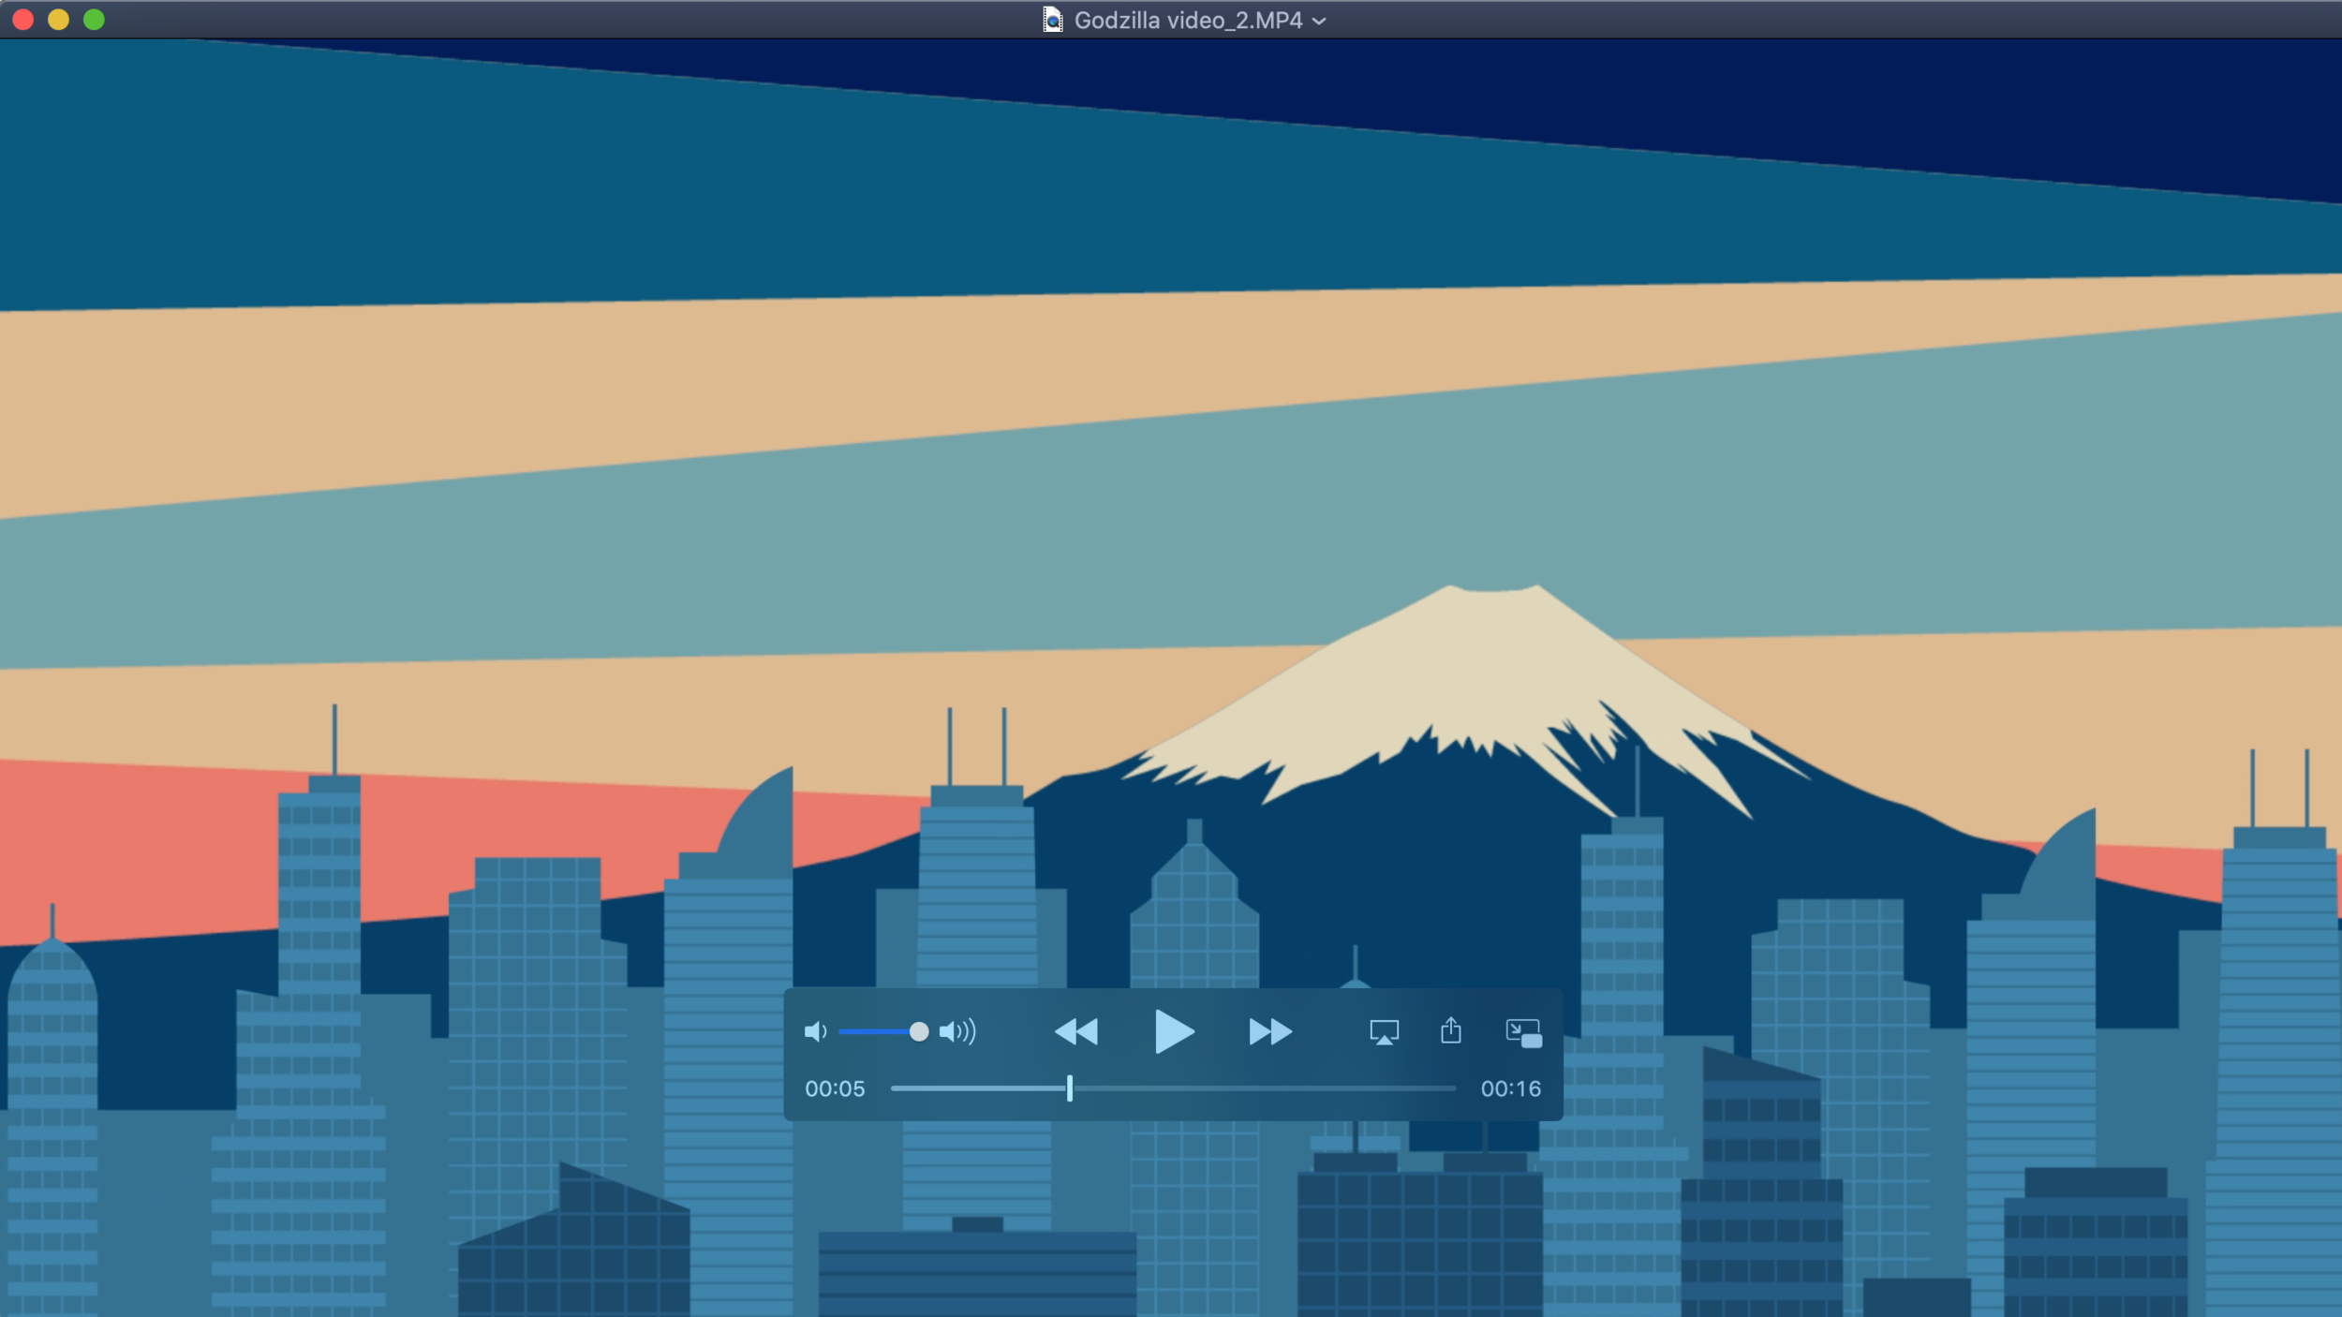Open the filename dropdown chevron

click(x=1321, y=19)
